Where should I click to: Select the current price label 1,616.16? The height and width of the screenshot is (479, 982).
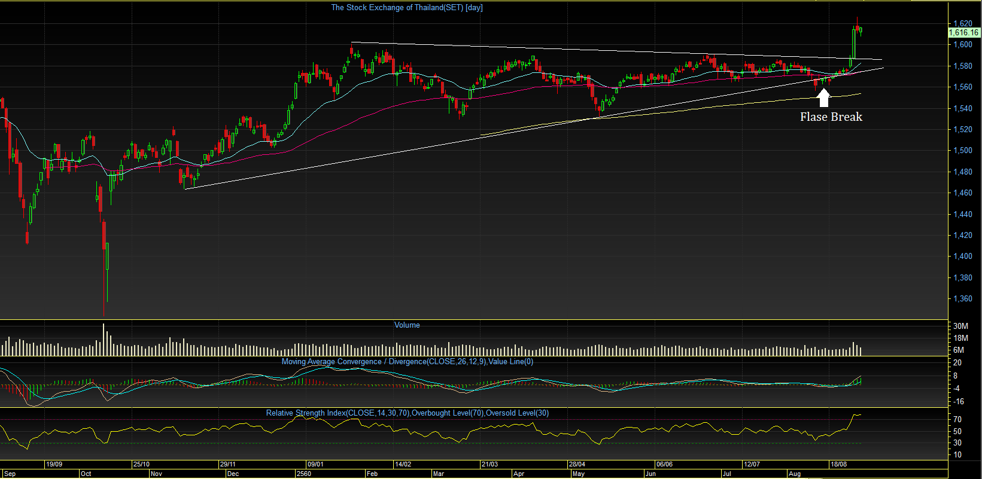(x=964, y=33)
